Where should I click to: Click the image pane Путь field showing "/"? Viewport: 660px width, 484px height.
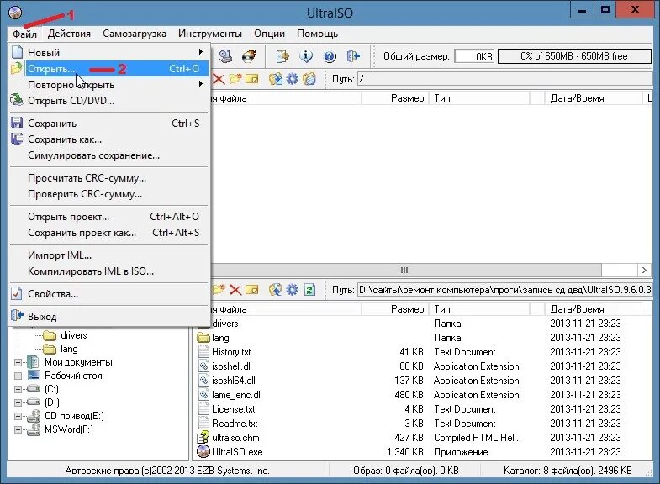coord(504,79)
